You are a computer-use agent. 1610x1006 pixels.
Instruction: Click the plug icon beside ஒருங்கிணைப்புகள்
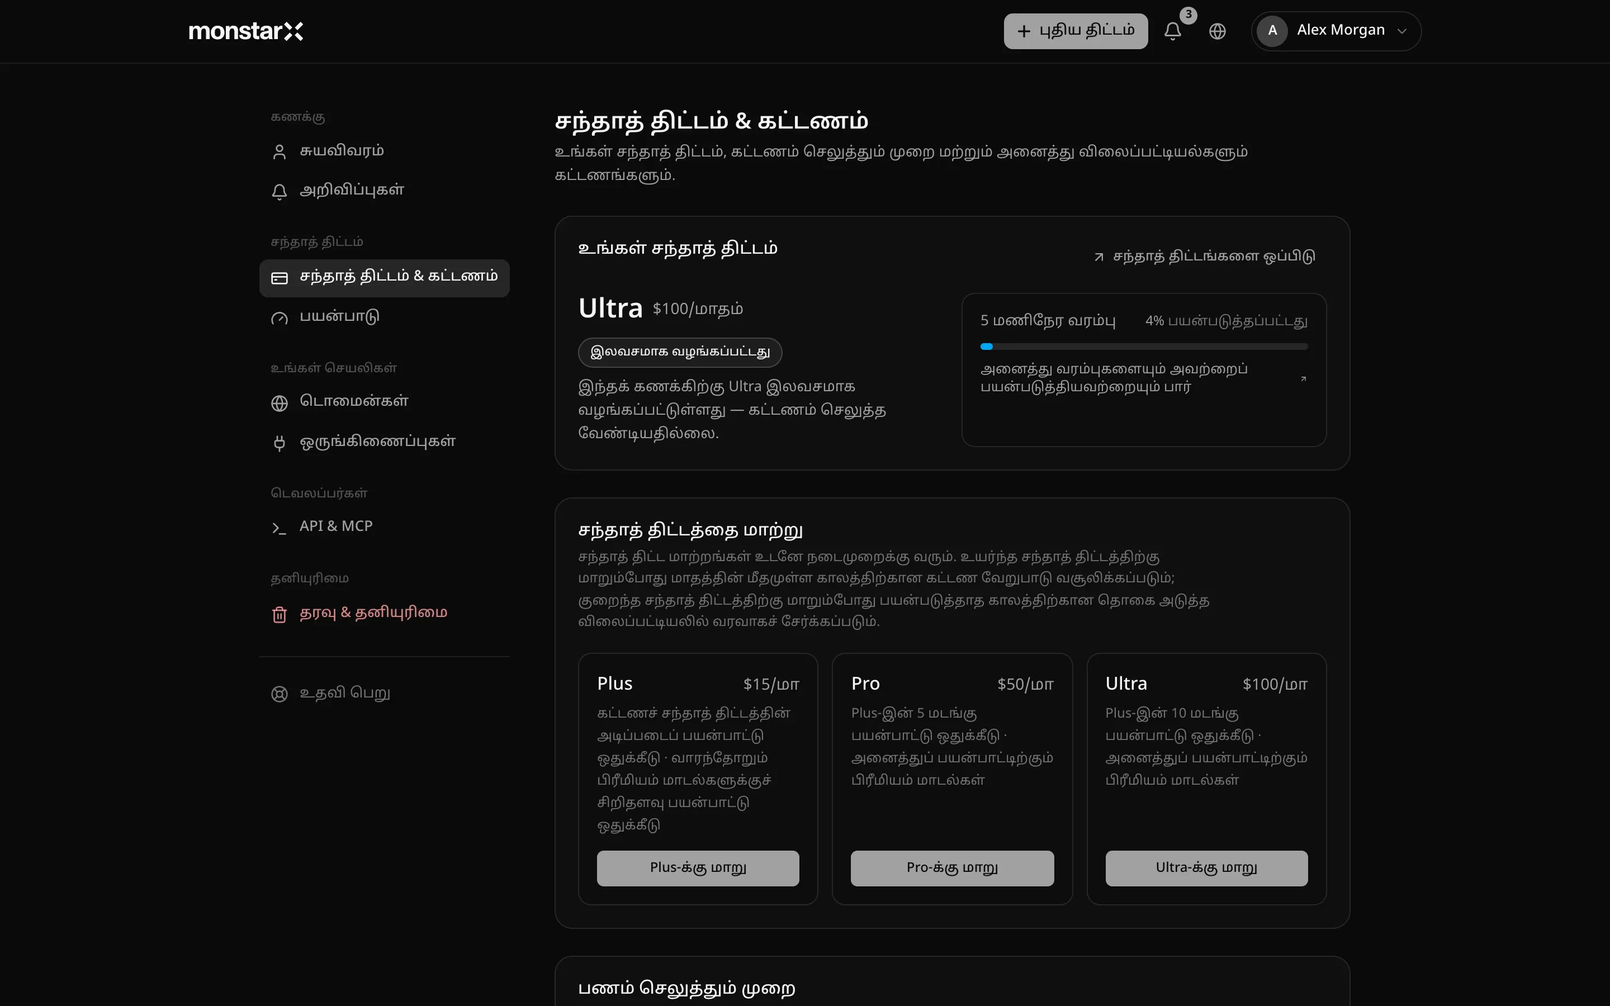[280, 443]
